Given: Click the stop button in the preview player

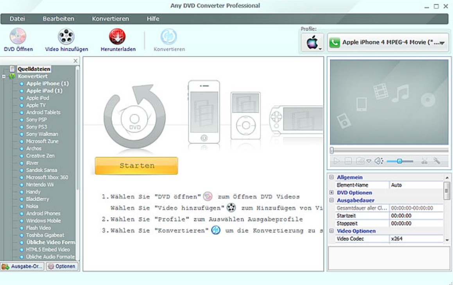Looking at the screenshot, I should tap(348, 161).
